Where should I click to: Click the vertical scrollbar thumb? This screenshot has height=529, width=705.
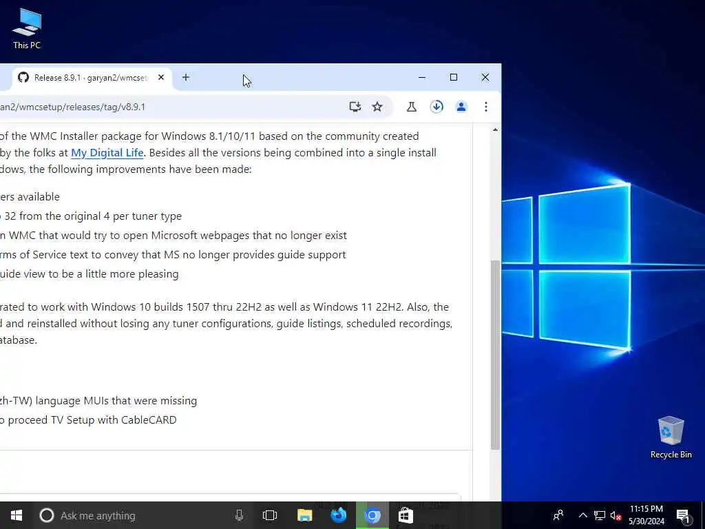tap(495, 355)
